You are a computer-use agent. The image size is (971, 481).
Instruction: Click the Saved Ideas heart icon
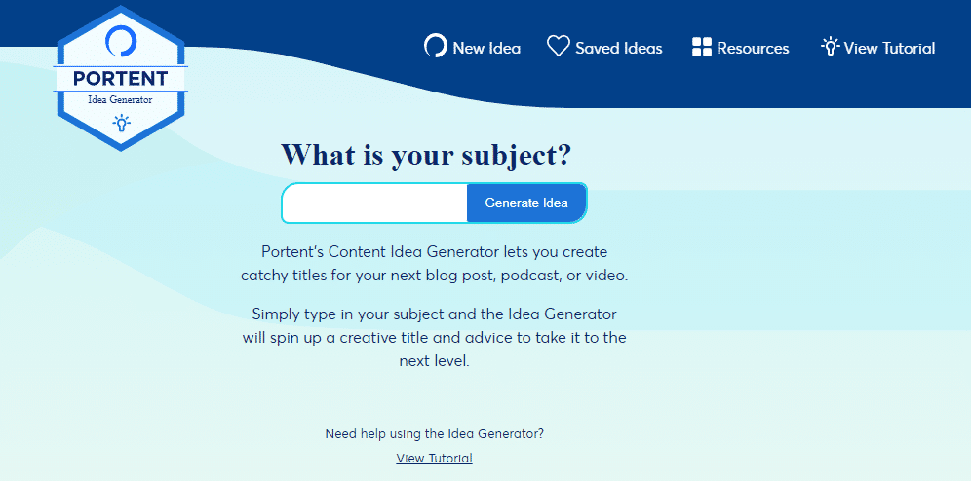[x=558, y=47]
